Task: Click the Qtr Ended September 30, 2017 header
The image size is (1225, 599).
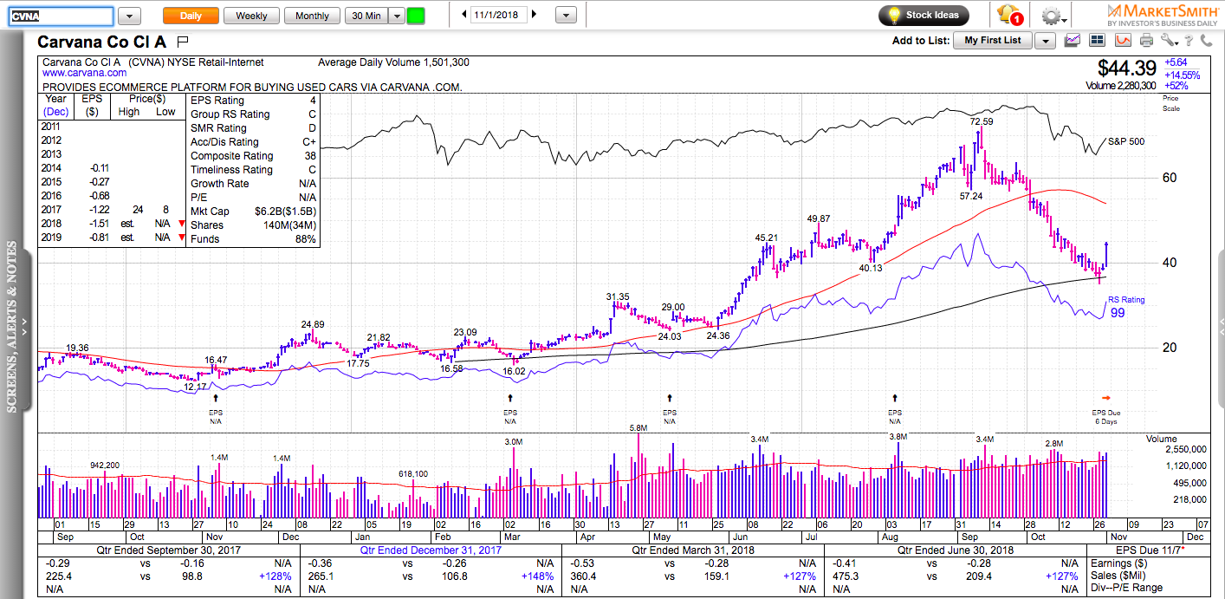Action: pyautogui.click(x=167, y=550)
